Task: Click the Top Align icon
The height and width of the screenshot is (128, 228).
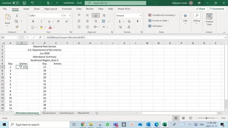Action: click(79, 15)
